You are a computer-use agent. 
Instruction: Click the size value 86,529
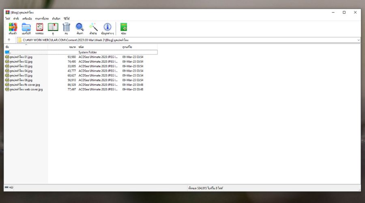pos(72,85)
